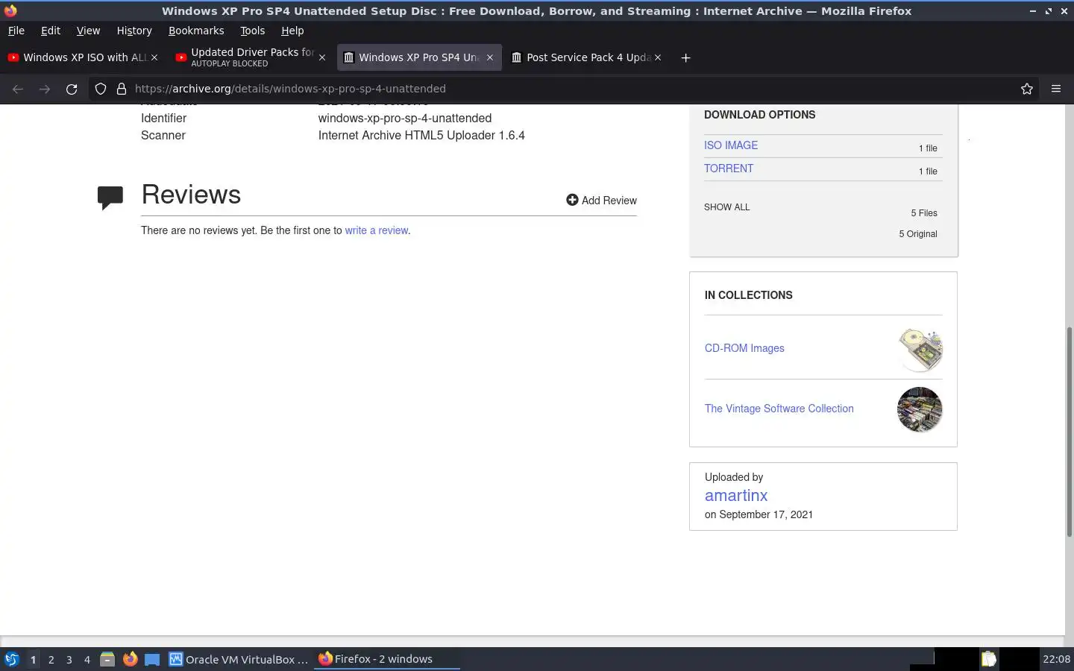Launch file manager from taskbar
The image size is (1074, 671).
coord(107,659)
